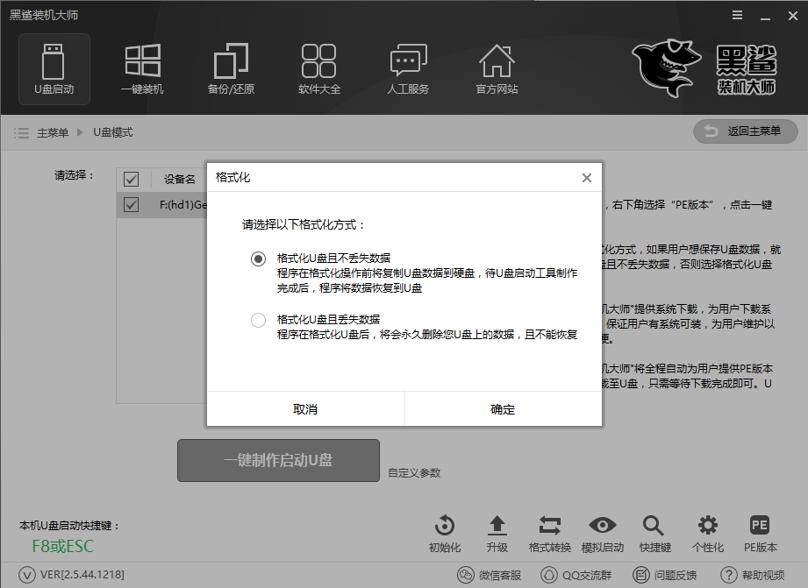
Task: Select the 升级 upgrade icon
Action: tap(497, 528)
